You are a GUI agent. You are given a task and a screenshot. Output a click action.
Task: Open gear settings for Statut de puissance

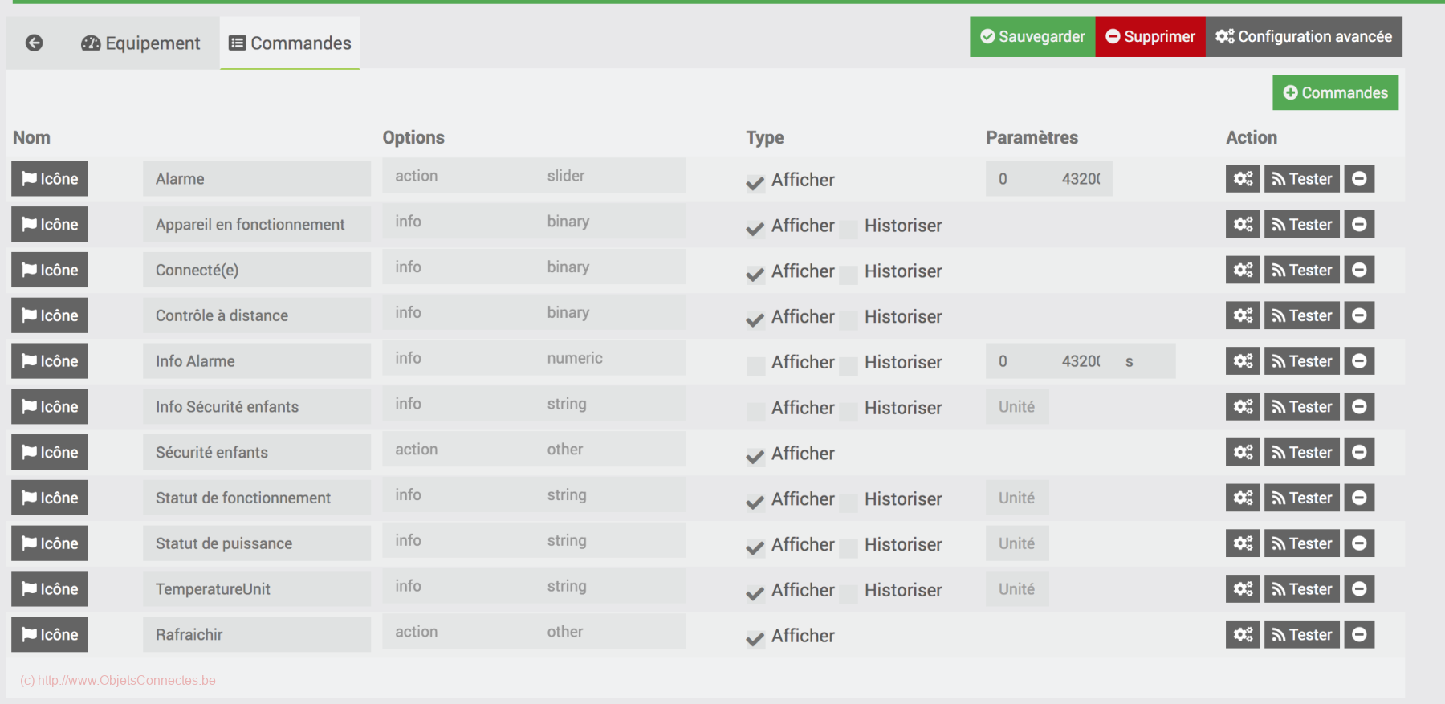pyautogui.click(x=1243, y=543)
